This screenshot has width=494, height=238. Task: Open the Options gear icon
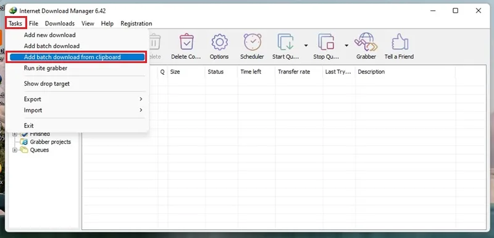pyautogui.click(x=219, y=42)
